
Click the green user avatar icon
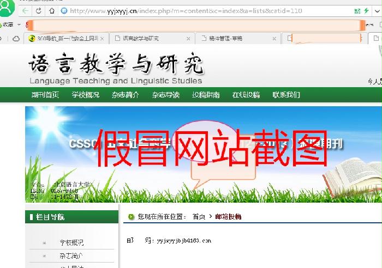point(8,8)
